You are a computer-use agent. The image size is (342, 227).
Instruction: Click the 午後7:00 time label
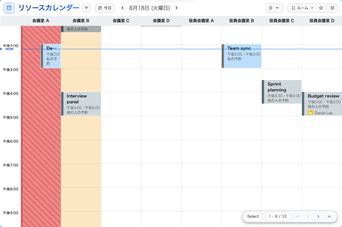(10, 165)
